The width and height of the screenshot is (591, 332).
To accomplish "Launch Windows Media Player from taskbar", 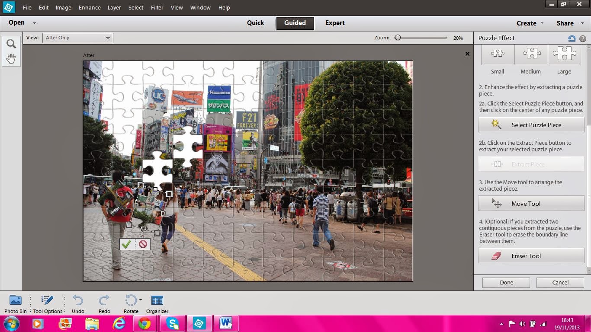I will coord(38,323).
